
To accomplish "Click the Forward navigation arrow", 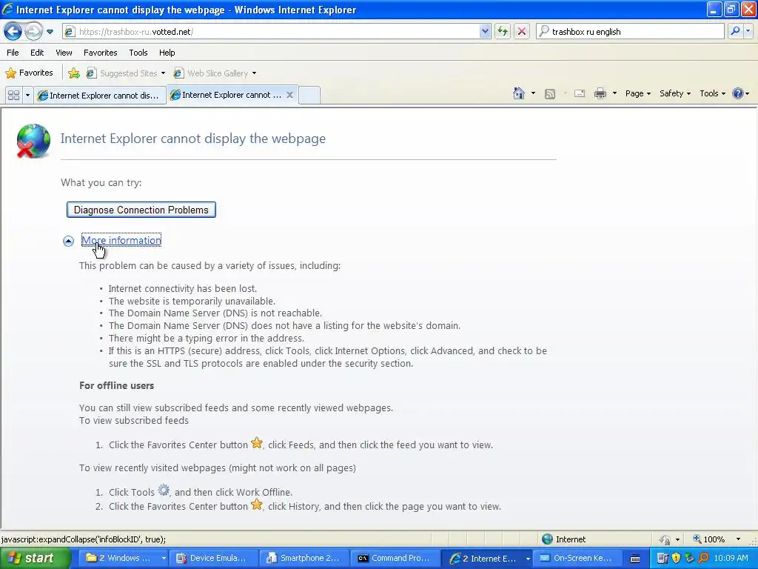I will pyautogui.click(x=33, y=32).
